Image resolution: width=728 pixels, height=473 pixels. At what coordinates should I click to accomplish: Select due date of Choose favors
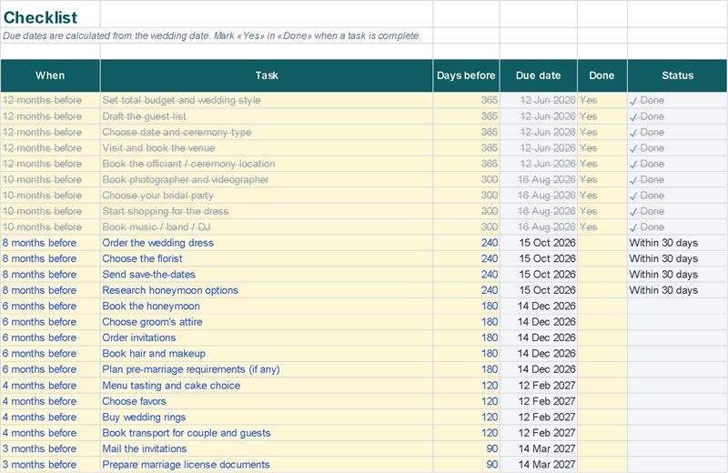(x=539, y=401)
